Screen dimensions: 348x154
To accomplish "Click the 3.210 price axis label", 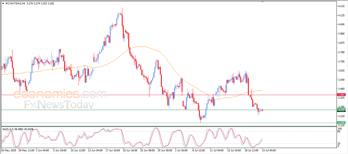I will (341, 116).
